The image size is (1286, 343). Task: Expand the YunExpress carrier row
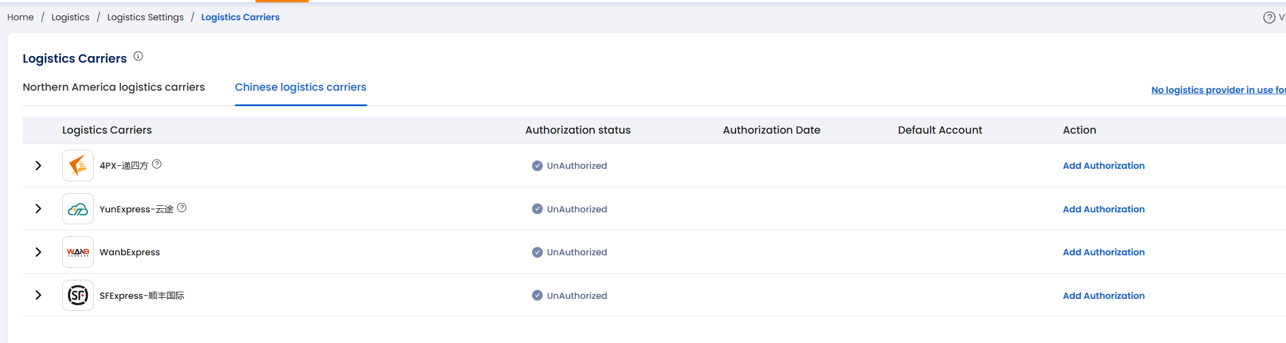(38, 209)
